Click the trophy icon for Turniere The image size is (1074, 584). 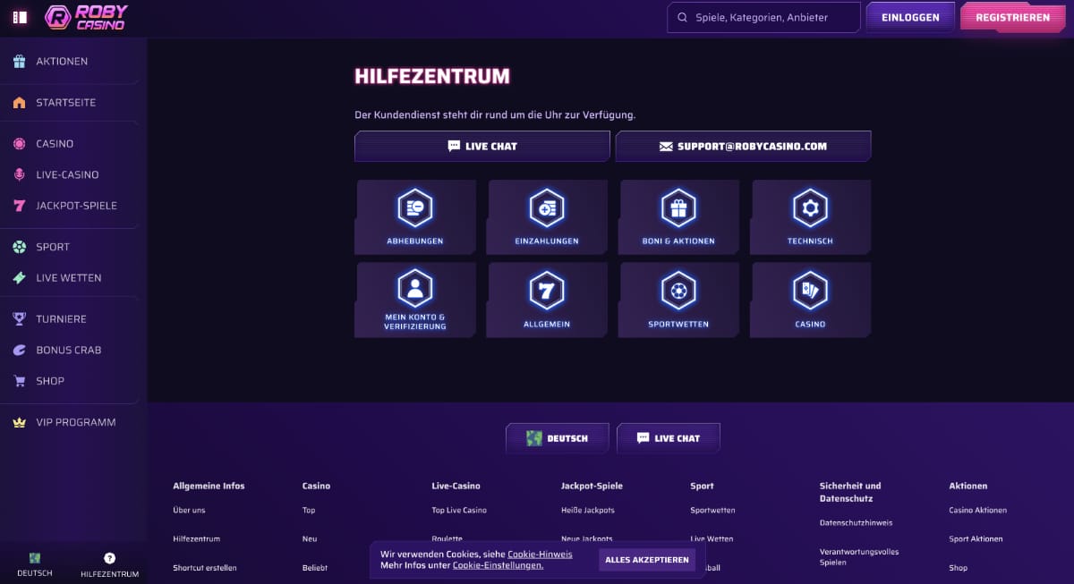click(x=19, y=319)
